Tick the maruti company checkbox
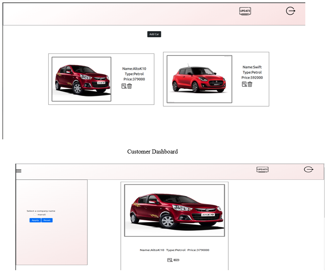 pos(35,215)
